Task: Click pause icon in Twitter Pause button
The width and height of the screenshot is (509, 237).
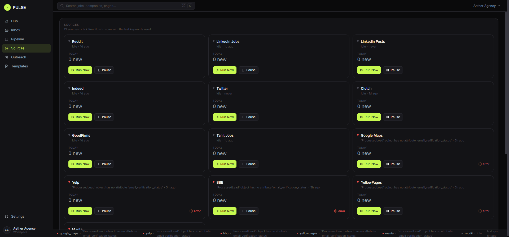Action: point(243,117)
